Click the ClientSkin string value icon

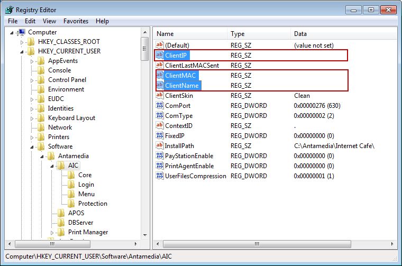pos(159,95)
